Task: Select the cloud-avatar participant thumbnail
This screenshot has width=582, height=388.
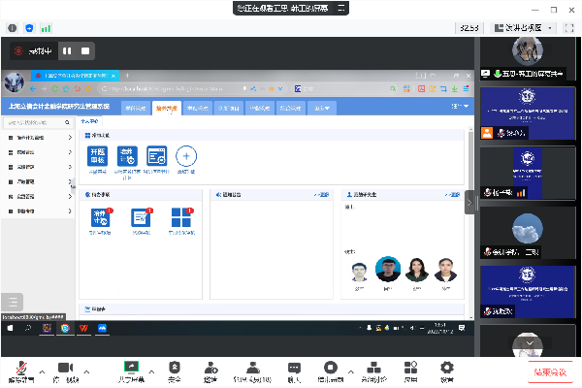Action: (x=528, y=233)
